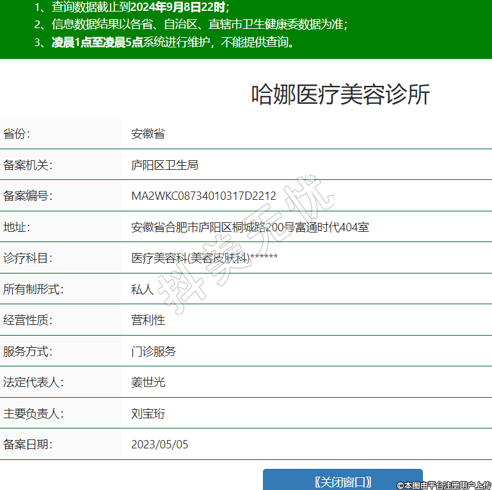Click the 主要负责人 row label

pyautogui.click(x=33, y=413)
